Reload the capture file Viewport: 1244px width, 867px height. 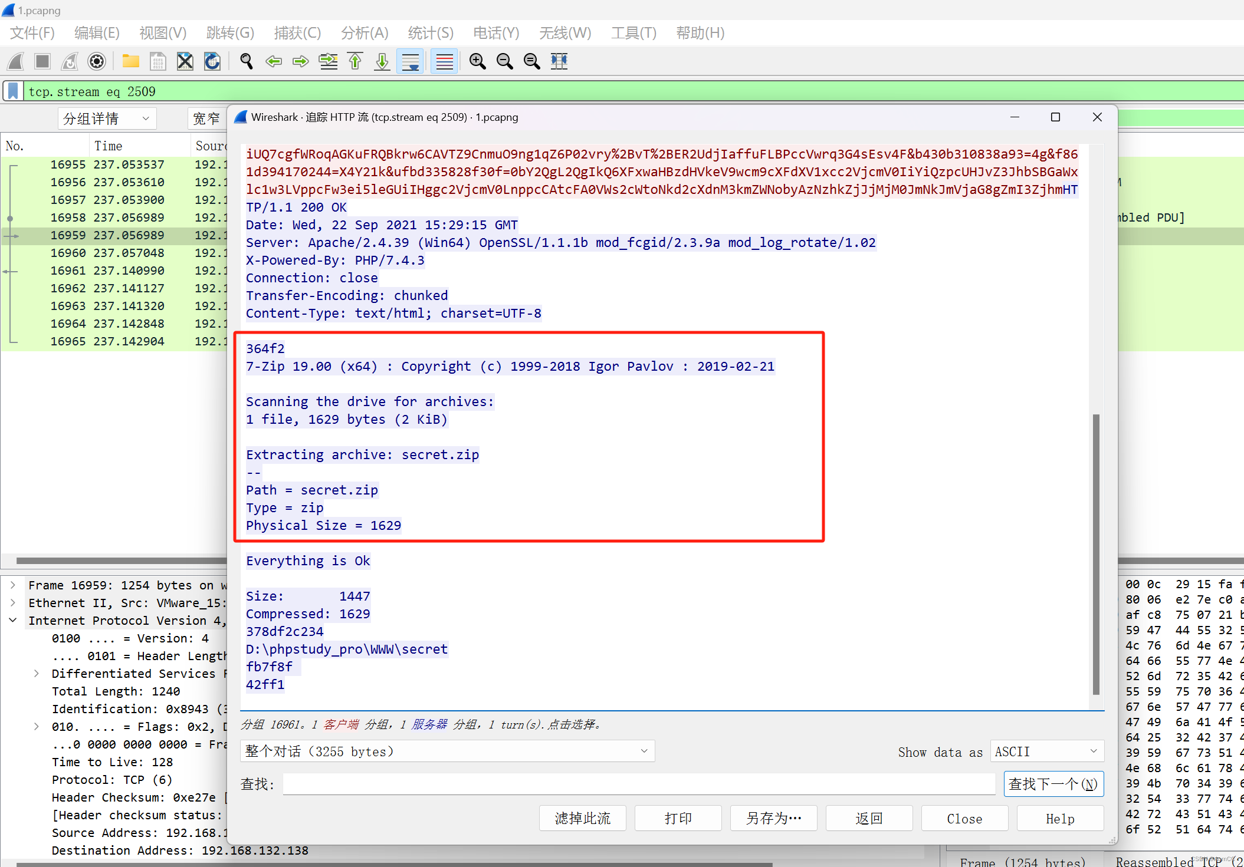(x=212, y=61)
